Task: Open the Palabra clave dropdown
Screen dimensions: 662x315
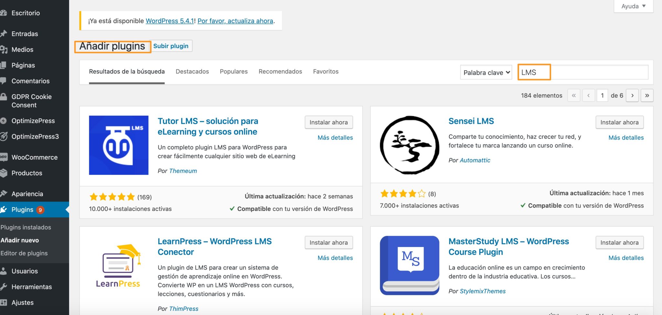Action: coord(486,72)
